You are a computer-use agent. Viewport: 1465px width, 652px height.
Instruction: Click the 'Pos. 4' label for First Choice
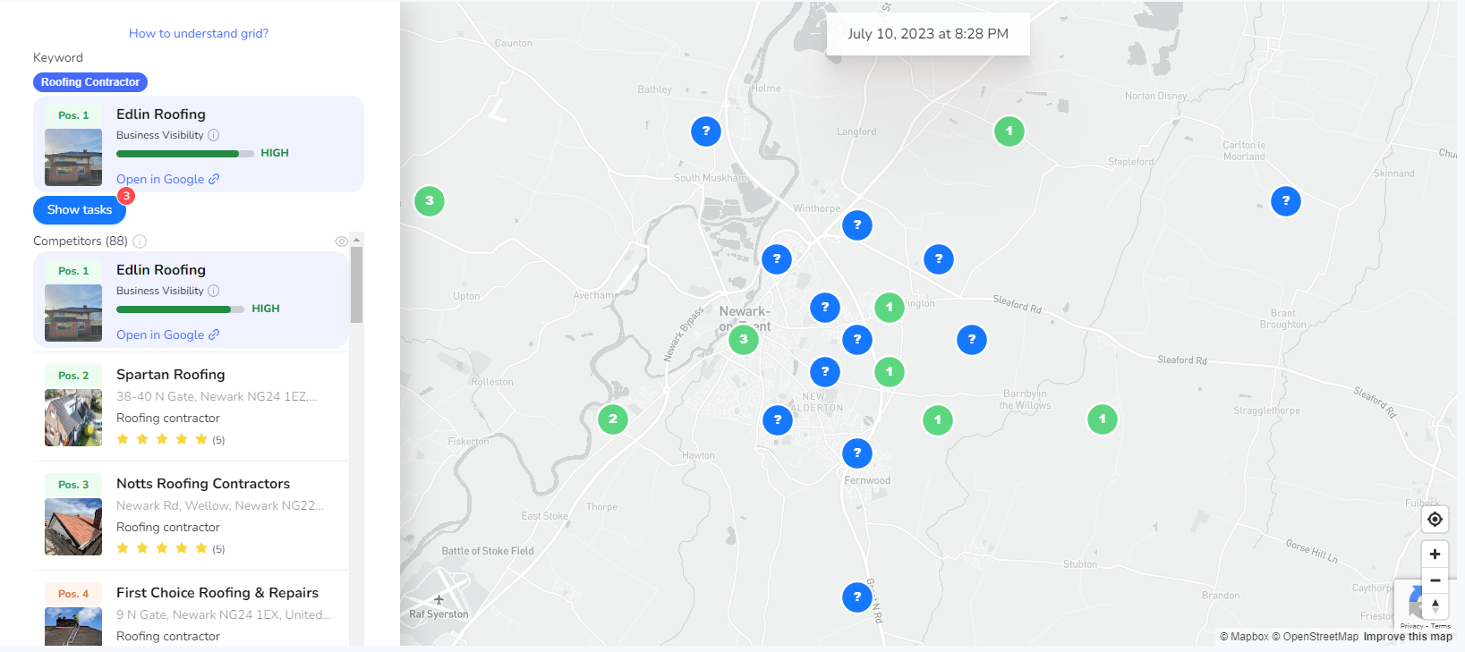click(x=73, y=594)
